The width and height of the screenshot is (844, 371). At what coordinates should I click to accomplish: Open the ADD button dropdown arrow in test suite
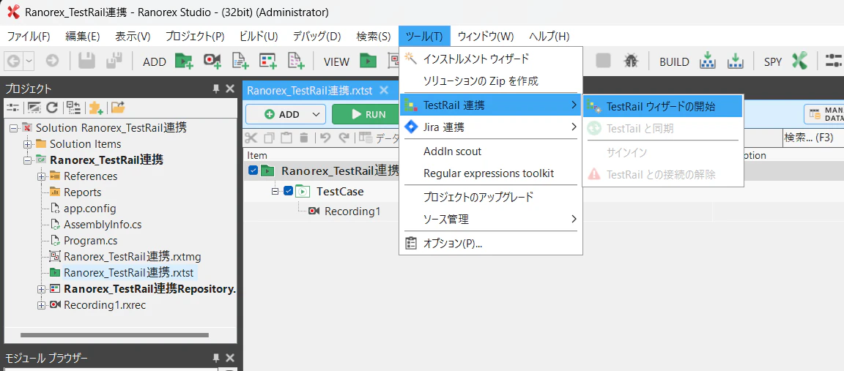tap(316, 114)
